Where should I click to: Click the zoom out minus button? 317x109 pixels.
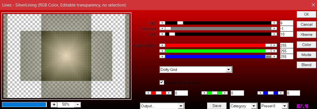coord(78,105)
